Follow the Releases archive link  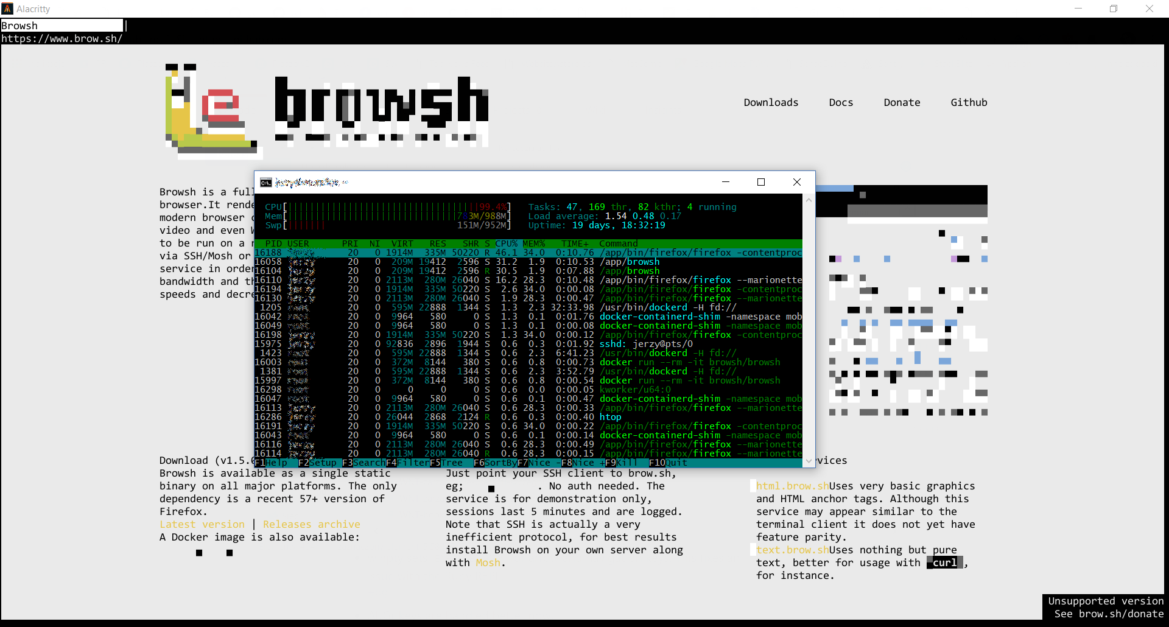[312, 524]
